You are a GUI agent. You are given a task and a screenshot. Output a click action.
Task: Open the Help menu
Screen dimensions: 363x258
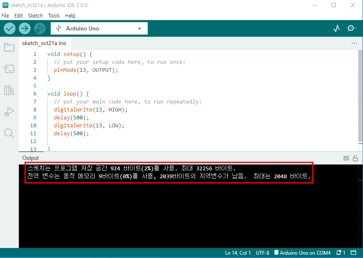coord(70,16)
